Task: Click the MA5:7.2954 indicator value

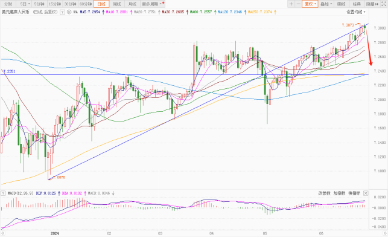Action: point(90,12)
